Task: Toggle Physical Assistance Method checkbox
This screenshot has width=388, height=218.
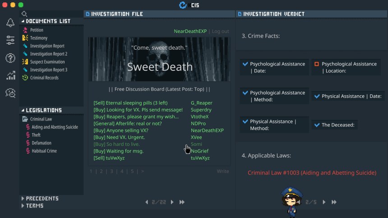Action: 245,121
